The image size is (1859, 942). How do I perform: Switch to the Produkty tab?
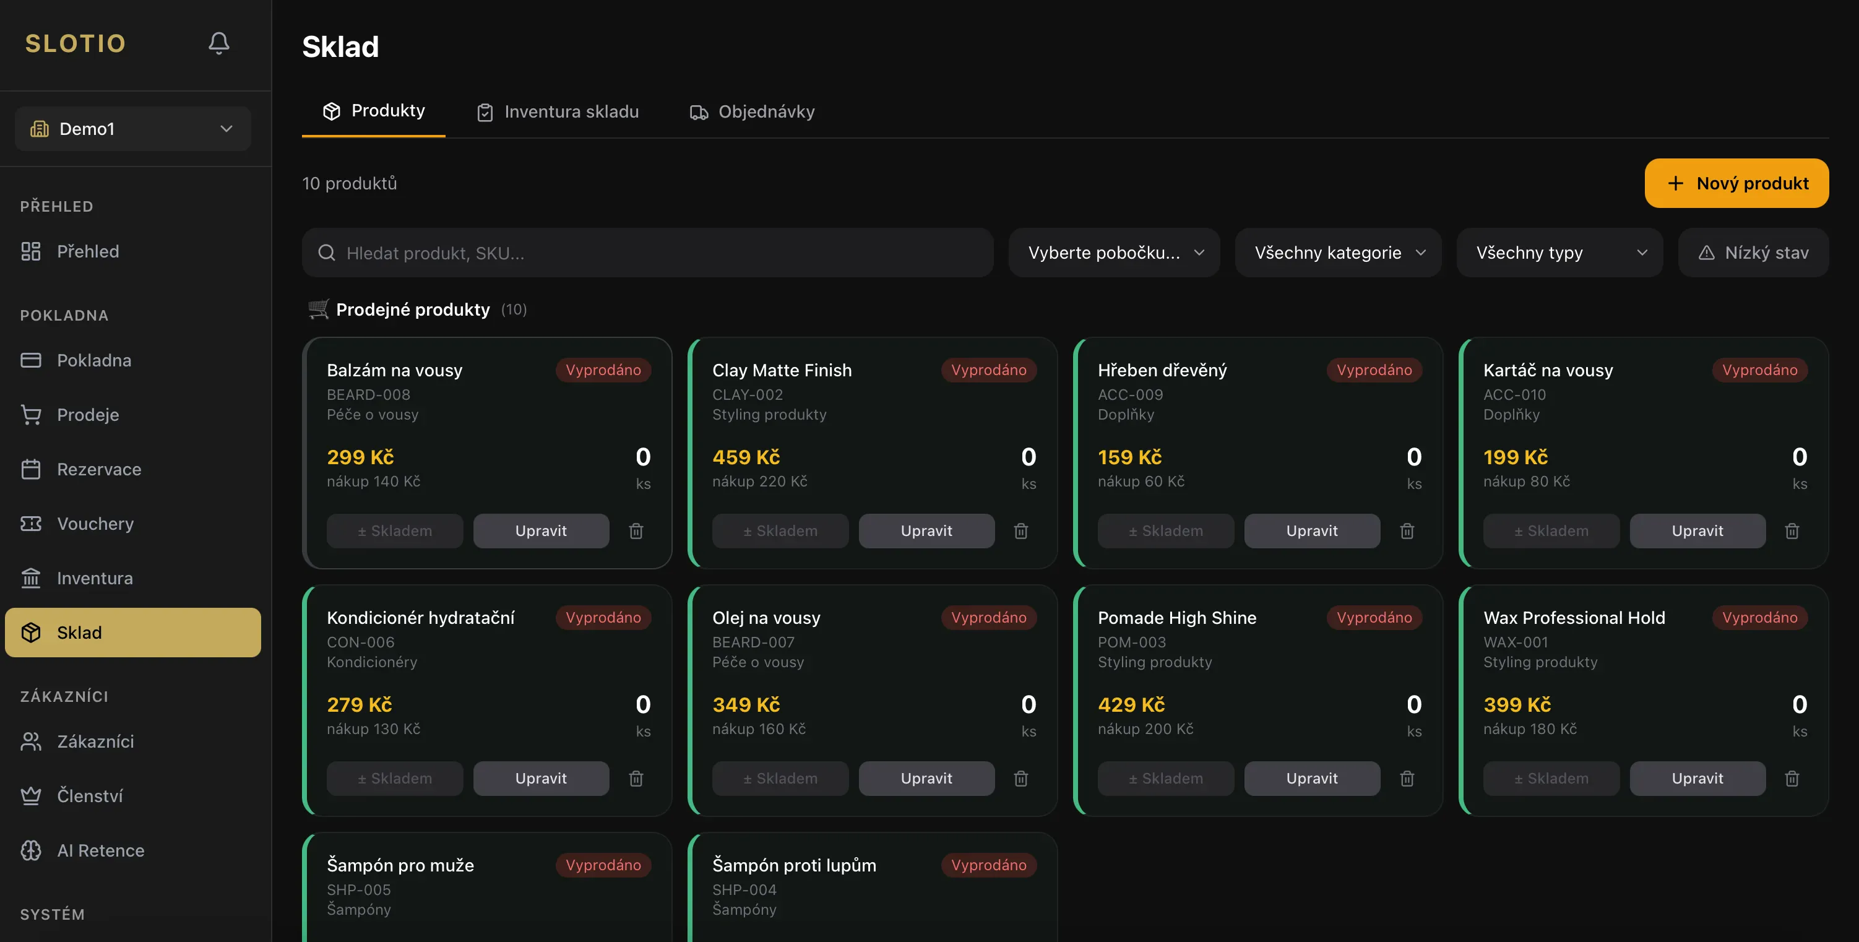point(373,111)
